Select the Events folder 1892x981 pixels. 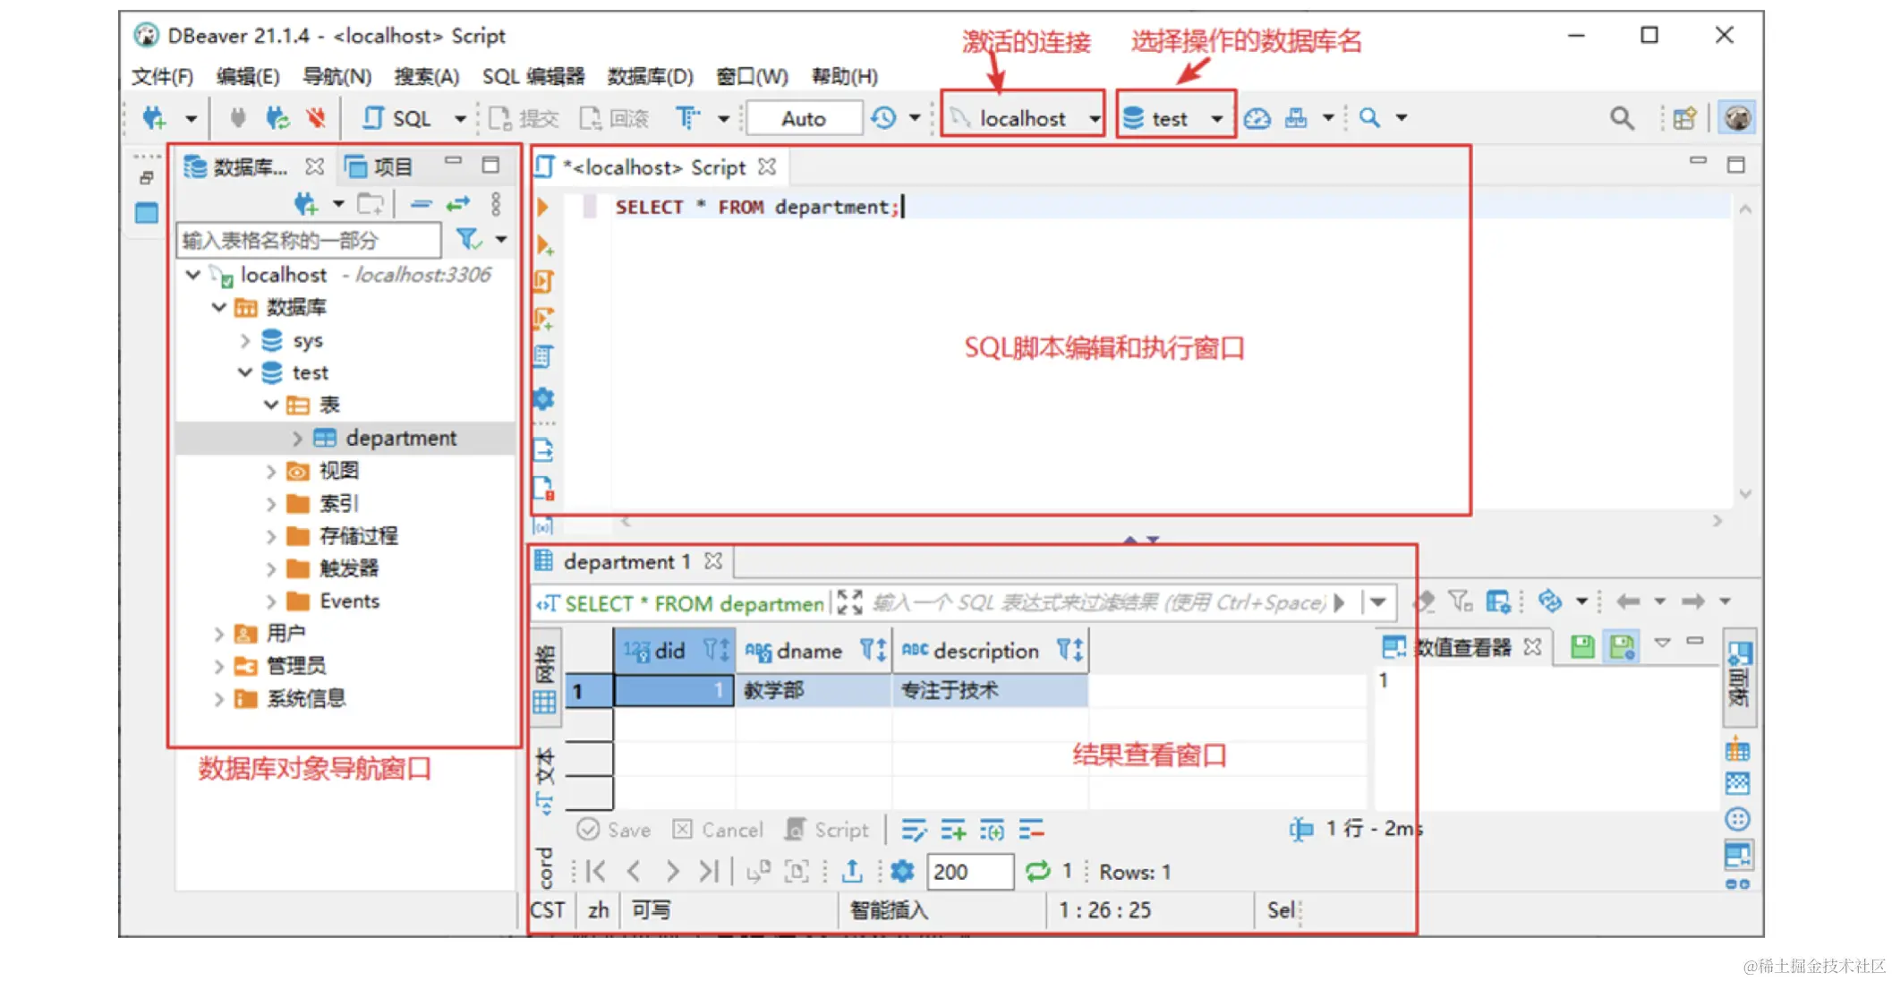pyautogui.click(x=349, y=601)
